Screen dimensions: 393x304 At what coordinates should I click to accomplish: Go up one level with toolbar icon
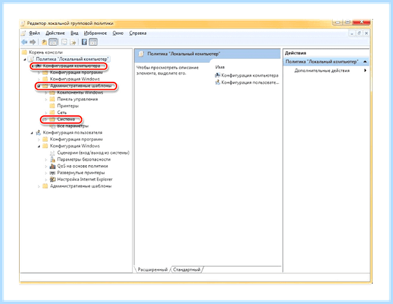tap(44, 42)
